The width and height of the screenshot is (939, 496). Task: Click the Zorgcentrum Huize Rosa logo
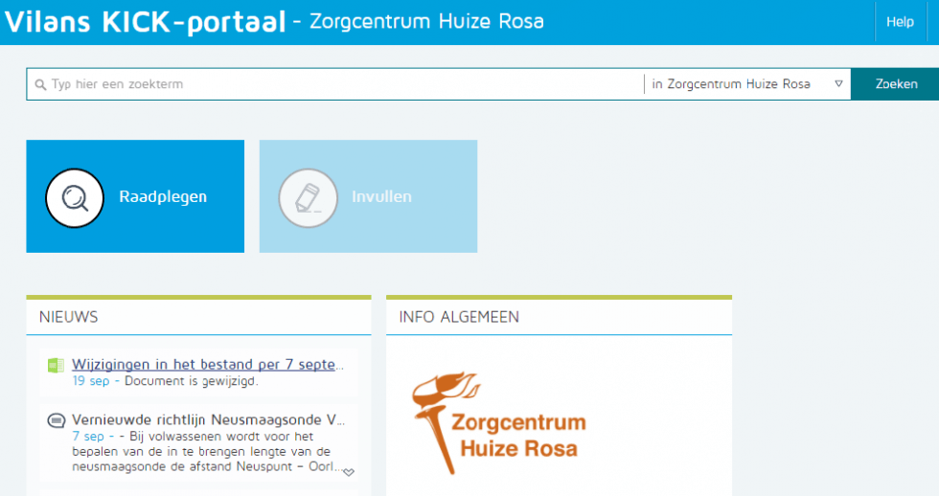click(499, 423)
